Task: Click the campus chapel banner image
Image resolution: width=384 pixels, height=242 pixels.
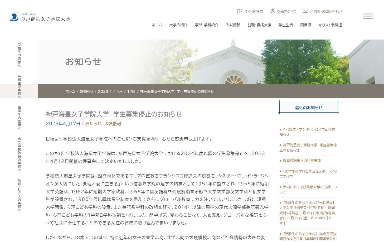Action: point(211,62)
